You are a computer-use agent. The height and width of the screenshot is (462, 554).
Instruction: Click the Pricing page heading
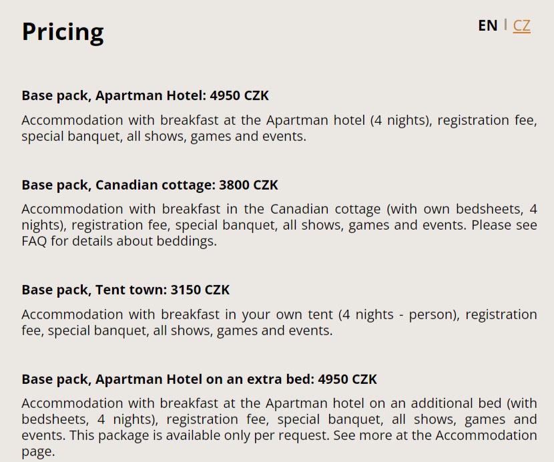(x=63, y=32)
